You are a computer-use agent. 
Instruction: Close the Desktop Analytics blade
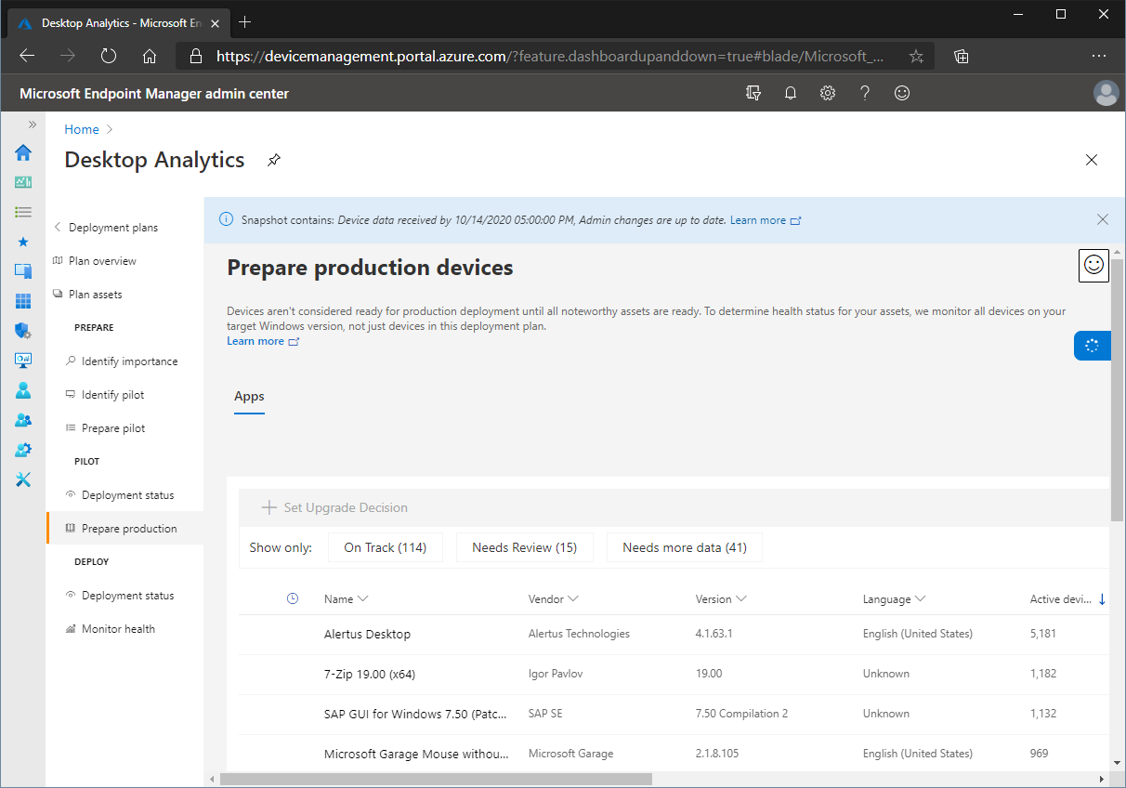click(x=1092, y=160)
